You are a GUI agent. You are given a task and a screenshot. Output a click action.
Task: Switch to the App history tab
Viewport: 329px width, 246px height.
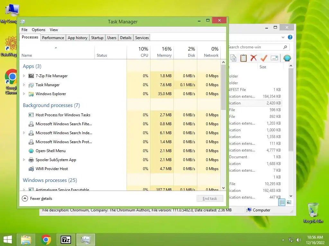78,38
